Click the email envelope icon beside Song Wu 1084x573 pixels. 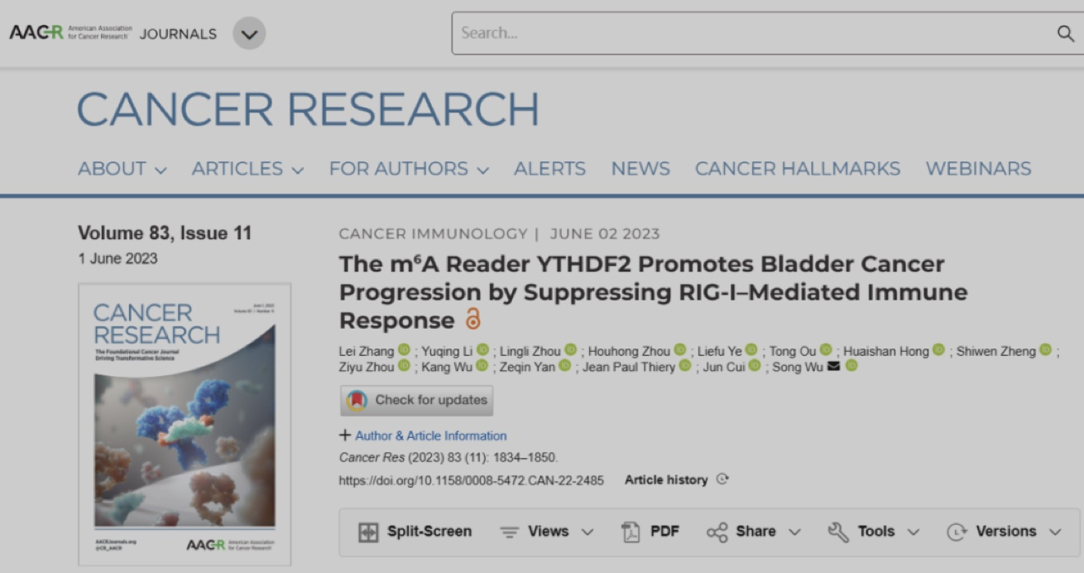coord(833,366)
